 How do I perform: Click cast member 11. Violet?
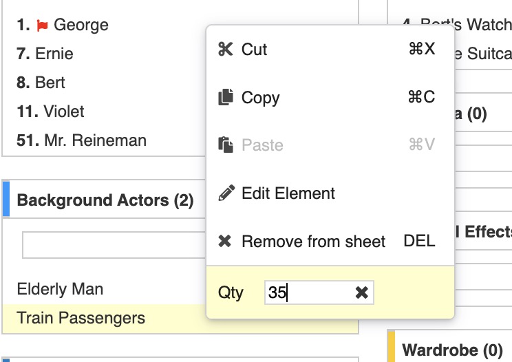coord(51,111)
